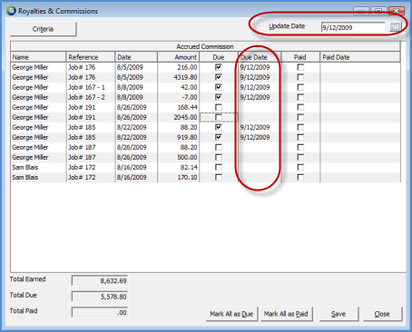Viewport: 412px width, 332px height.
Task: Select the Reference column header
Action: pyautogui.click(x=91, y=57)
